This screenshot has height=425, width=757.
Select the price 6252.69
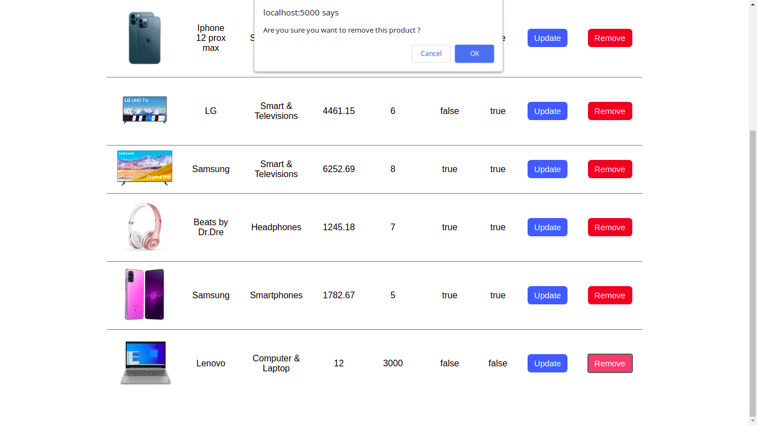click(x=339, y=169)
